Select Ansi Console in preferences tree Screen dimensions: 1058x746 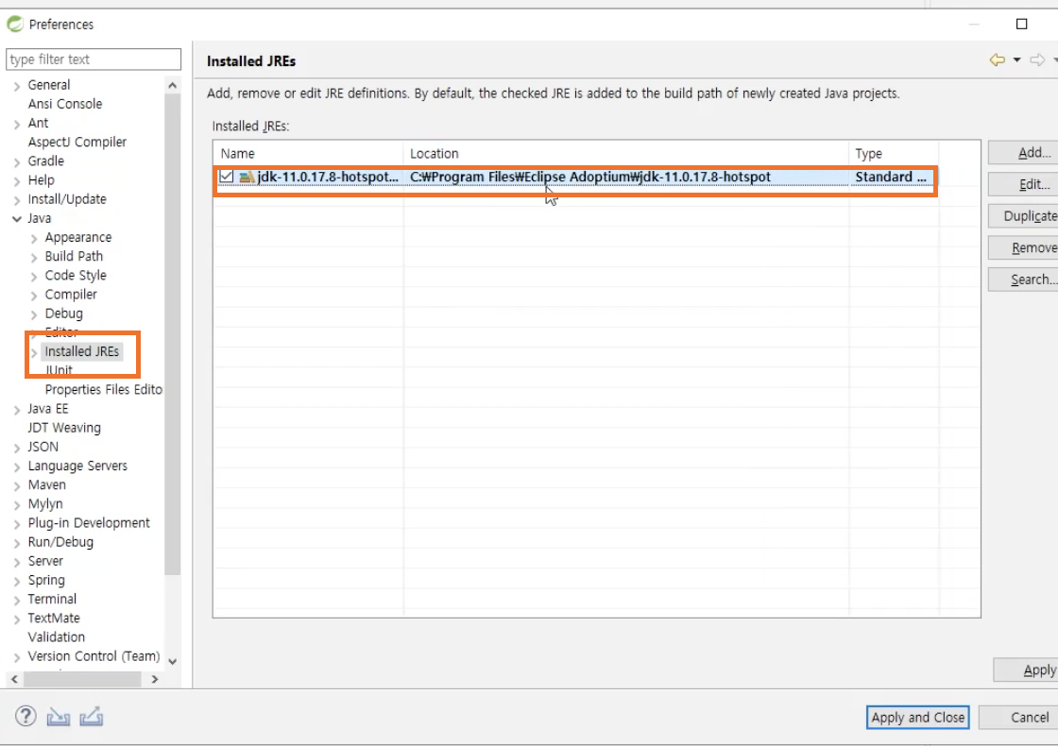tap(65, 104)
